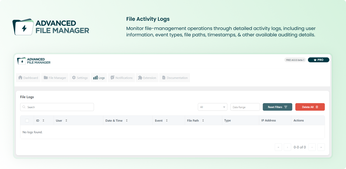Sort logs by Date & Time arrows

[x=127, y=121]
